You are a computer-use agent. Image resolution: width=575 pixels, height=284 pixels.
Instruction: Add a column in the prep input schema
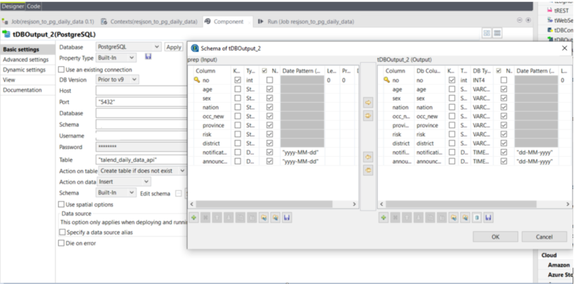(x=194, y=218)
